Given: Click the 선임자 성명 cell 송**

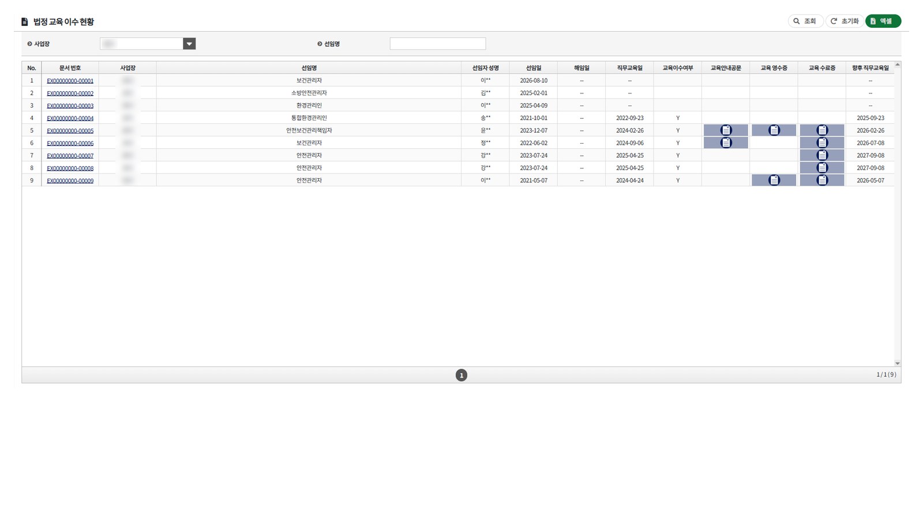Looking at the screenshot, I should 485,118.
